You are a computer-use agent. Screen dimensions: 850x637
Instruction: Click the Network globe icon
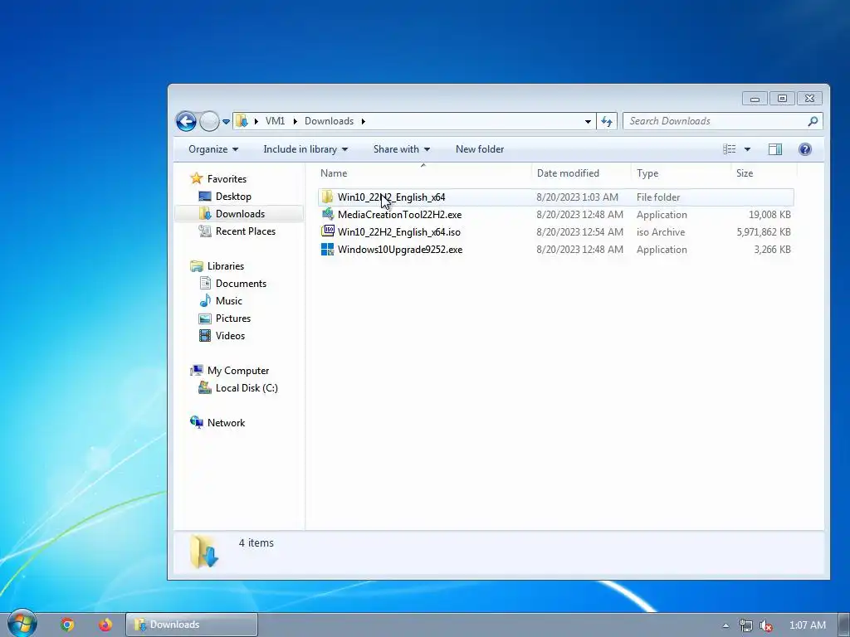196,422
